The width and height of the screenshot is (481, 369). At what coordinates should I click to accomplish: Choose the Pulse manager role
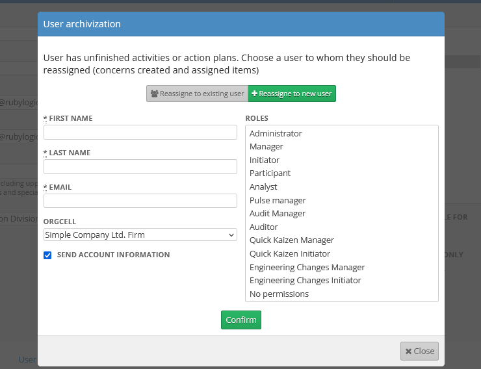coord(278,201)
